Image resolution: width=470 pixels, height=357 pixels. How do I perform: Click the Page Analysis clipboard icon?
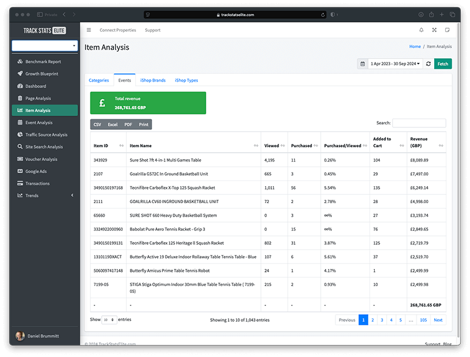pyautogui.click(x=20, y=98)
